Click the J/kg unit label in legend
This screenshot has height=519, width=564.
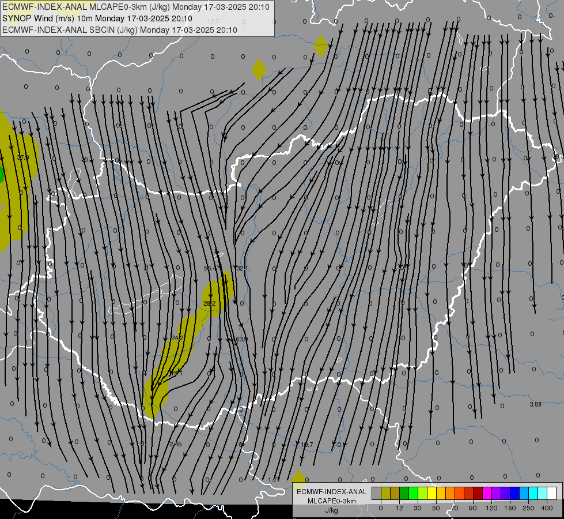(x=332, y=510)
